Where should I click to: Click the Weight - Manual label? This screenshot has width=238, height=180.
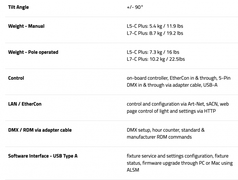26,26
